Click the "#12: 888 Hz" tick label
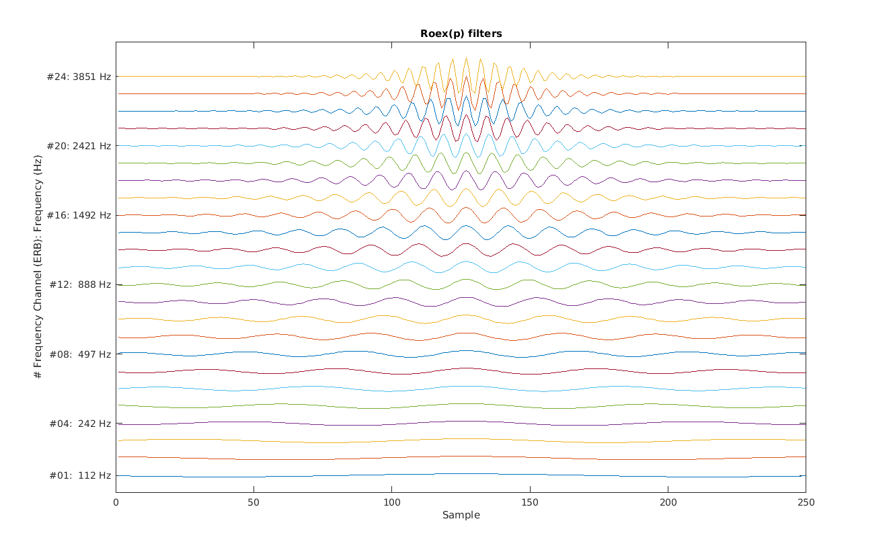Screen dimensions: 891x554 click(x=79, y=285)
